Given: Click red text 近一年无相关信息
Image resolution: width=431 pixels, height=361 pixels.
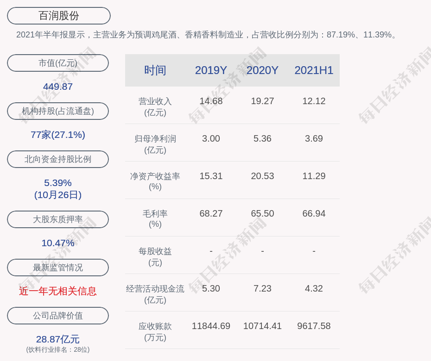Looking at the screenshot, I should click(x=58, y=291).
